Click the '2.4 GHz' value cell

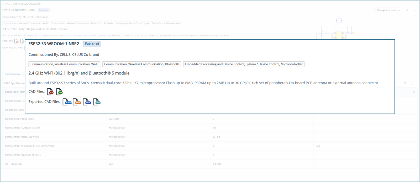217,164
